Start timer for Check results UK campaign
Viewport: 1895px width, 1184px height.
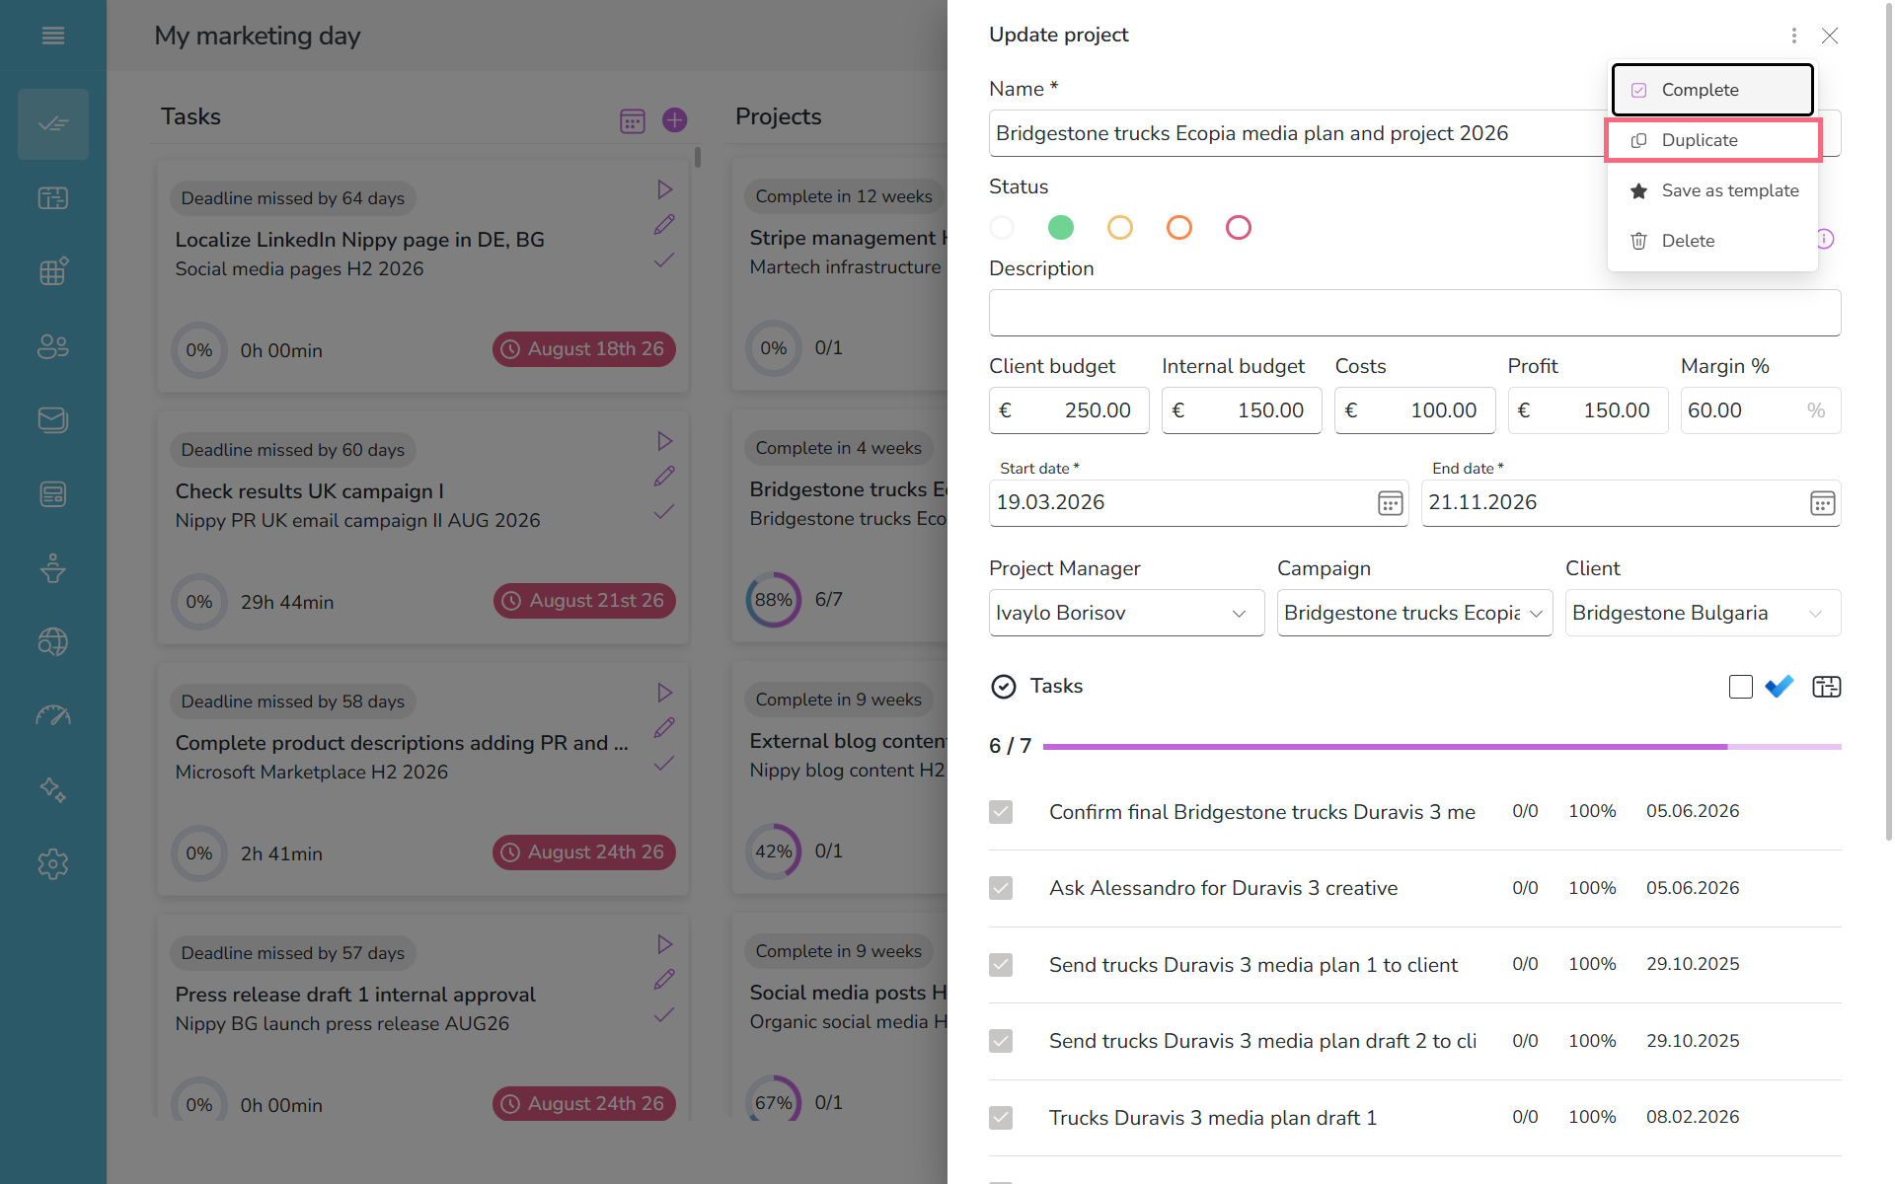coord(665,441)
